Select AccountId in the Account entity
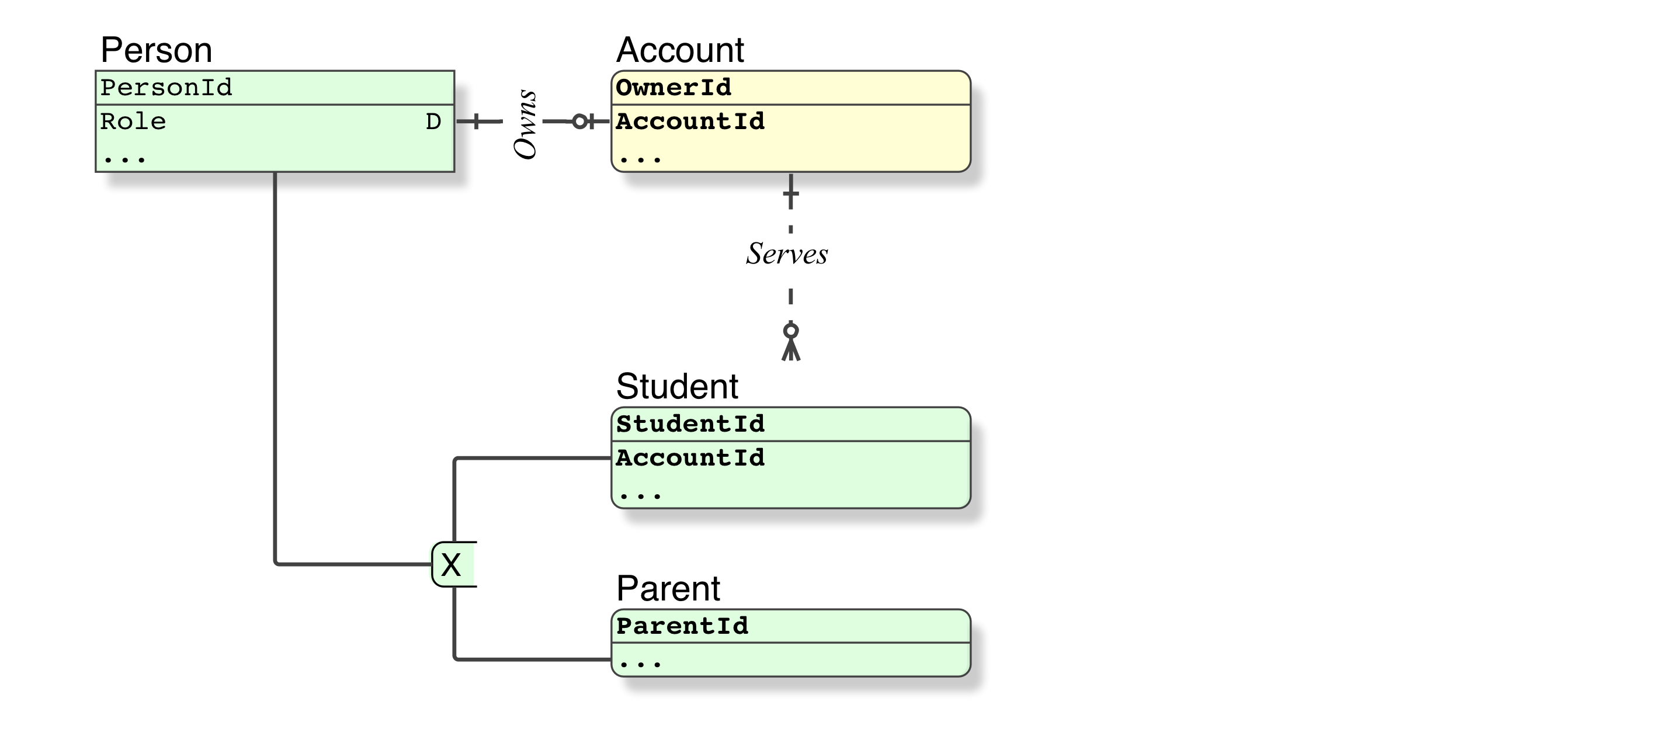This screenshot has width=1663, height=729. [x=690, y=121]
